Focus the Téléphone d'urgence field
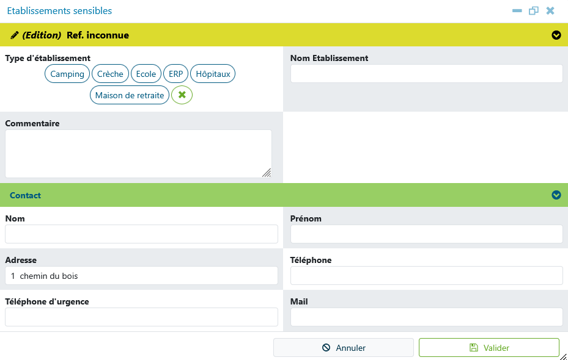Screen dimensions: 568x360 click(x=141, y=317)
